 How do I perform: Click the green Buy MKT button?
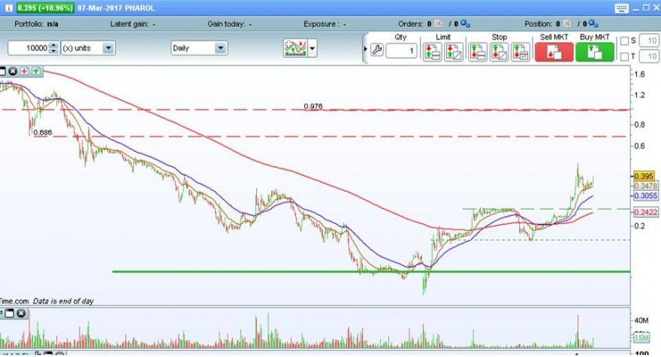click(594, 53)
